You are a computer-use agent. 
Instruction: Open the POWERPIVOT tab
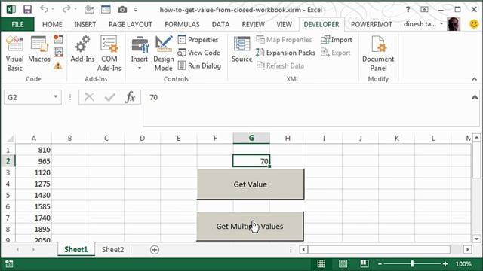click(371, 24)
